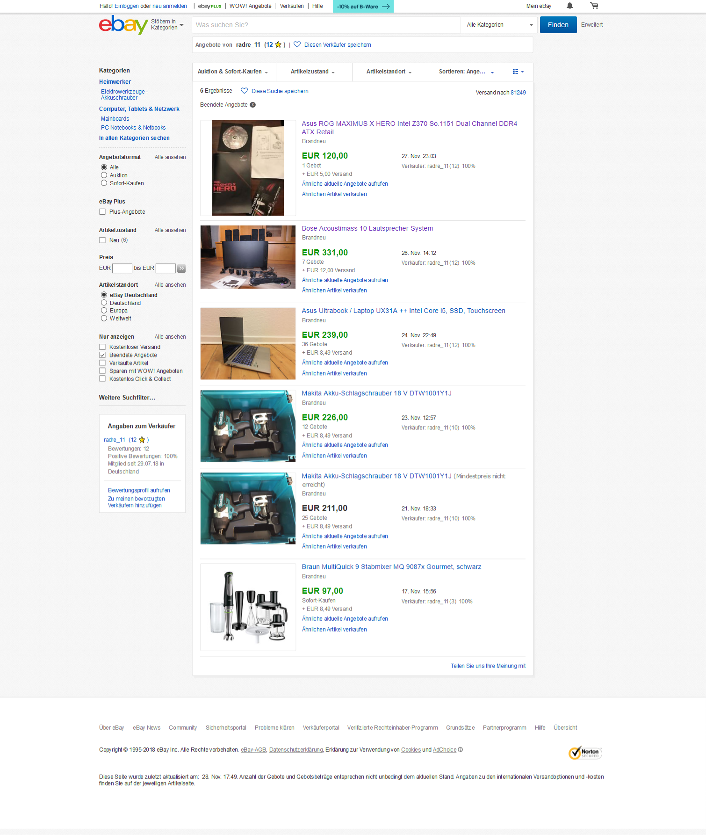Open 'Verkäuferportal' footer link
The width and height of the screenshot is (706, 835).
pos(321,727)
